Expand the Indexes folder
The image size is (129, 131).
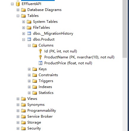coord(29,87)
